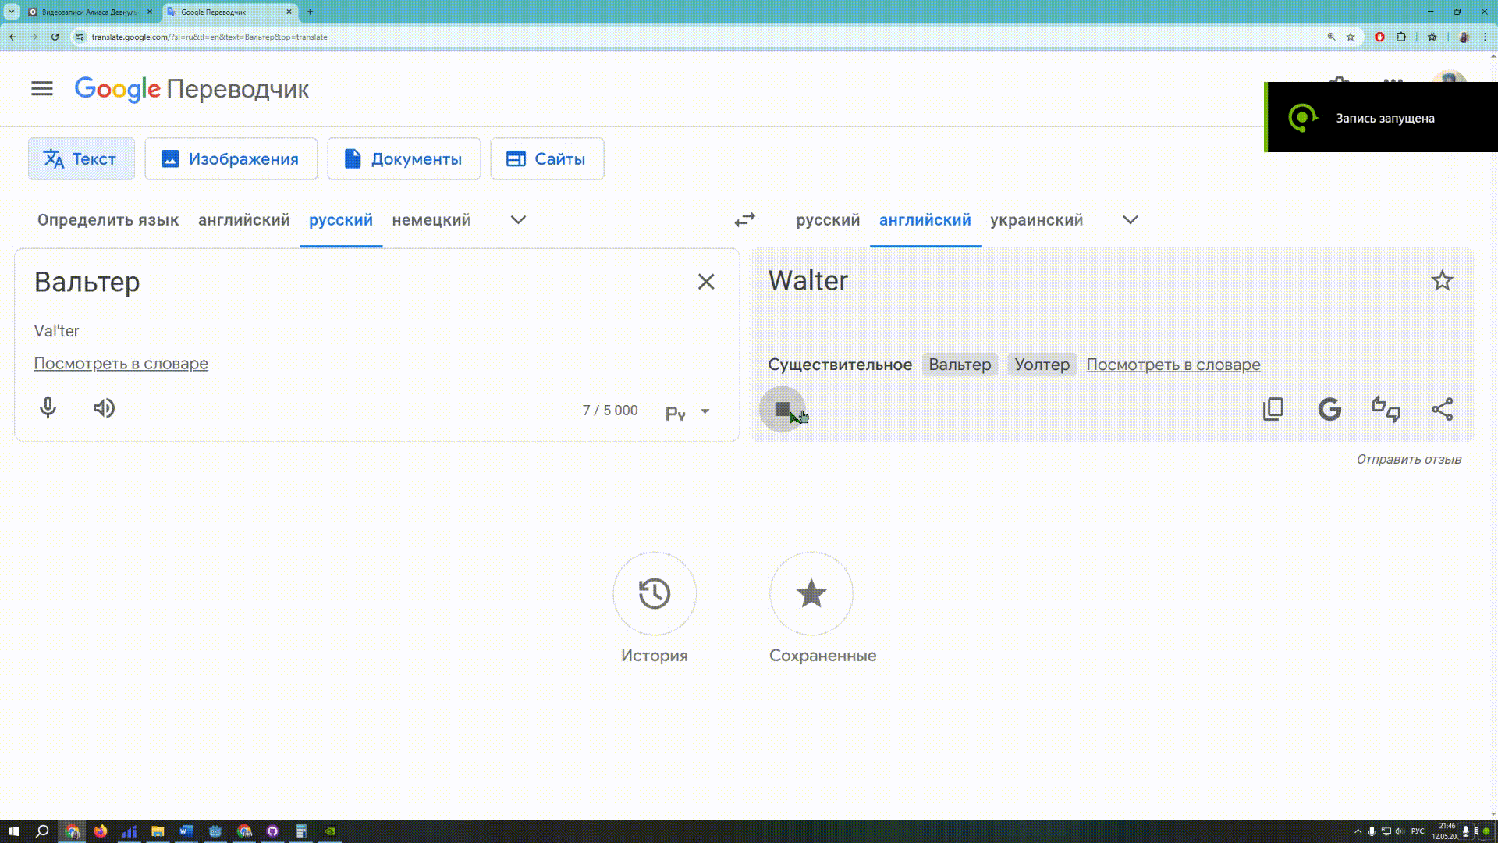1498x843 pixels.
Task: Clear the source text field
Action: pyautogui.click(x=705, y=282)
